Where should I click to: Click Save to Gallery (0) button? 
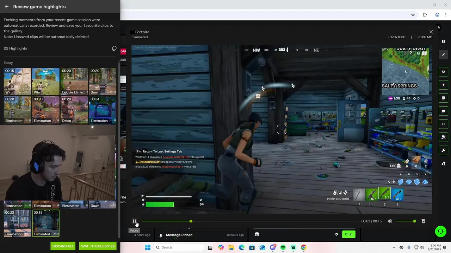[x=98, y=246]
